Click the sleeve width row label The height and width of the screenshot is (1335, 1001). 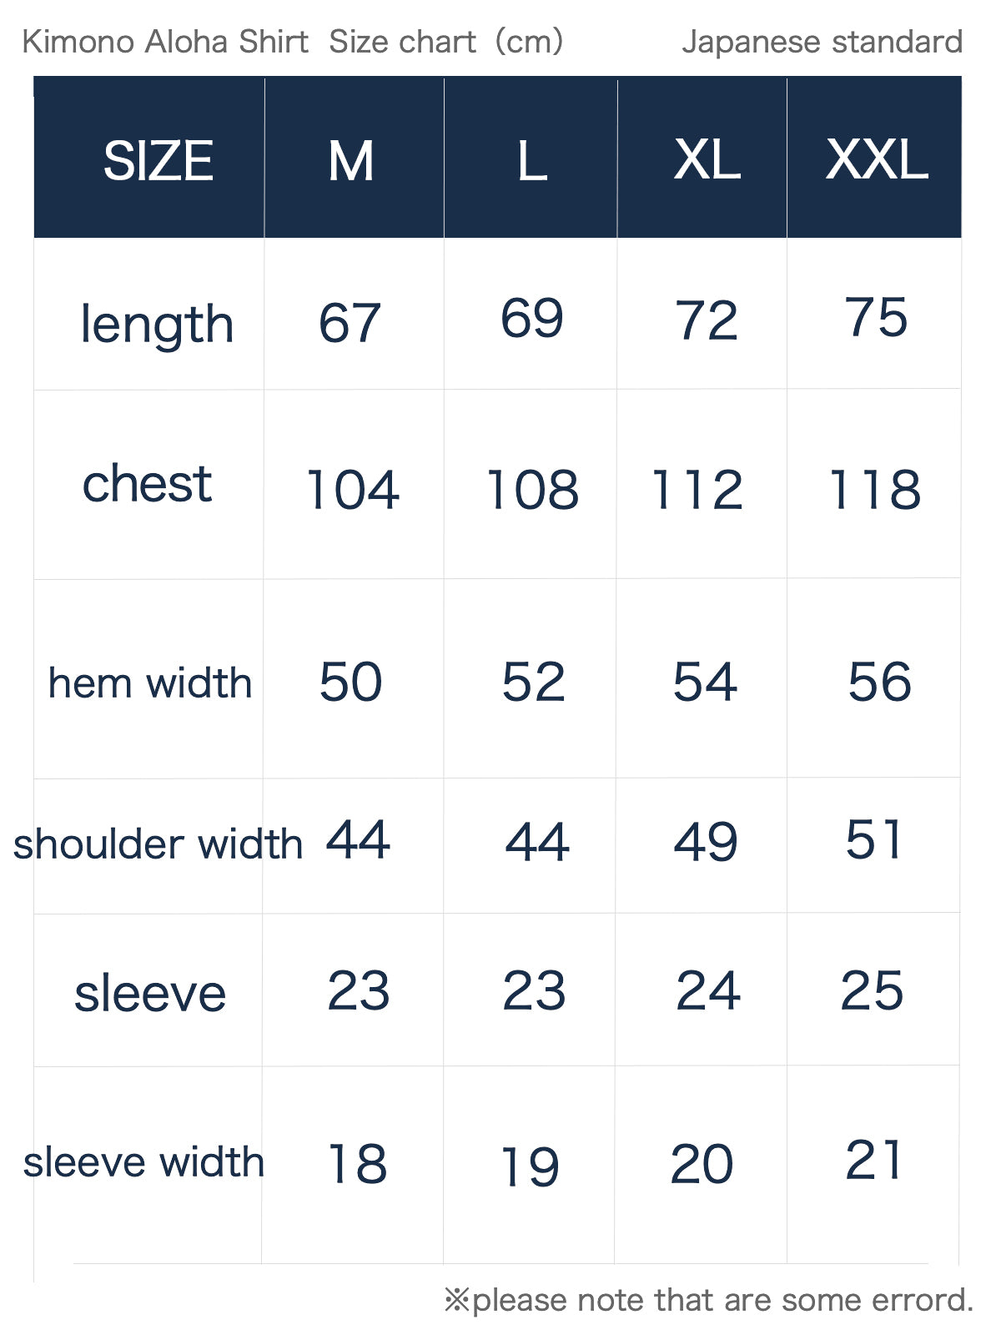pos(143,1162)
